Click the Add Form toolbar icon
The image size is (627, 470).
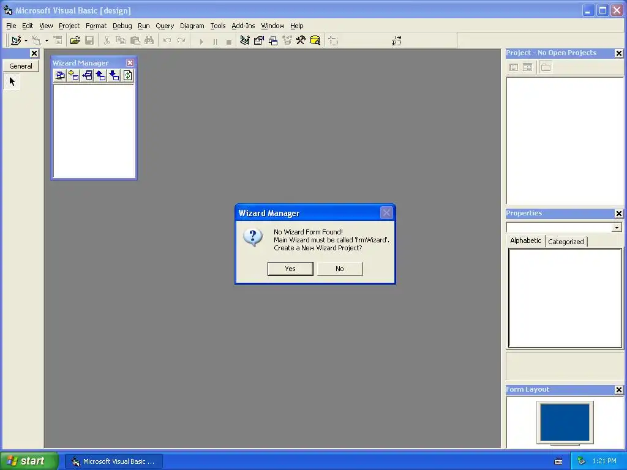click(x=36, y=40)
